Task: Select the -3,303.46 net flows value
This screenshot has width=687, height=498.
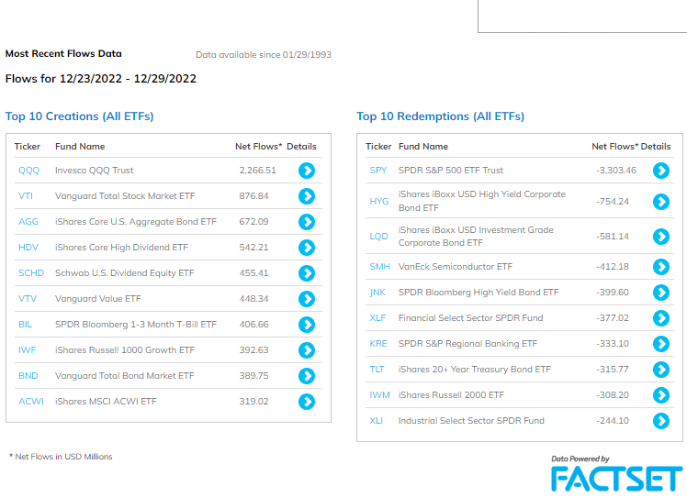Action: pyautogui.click(x=616, y=171)
